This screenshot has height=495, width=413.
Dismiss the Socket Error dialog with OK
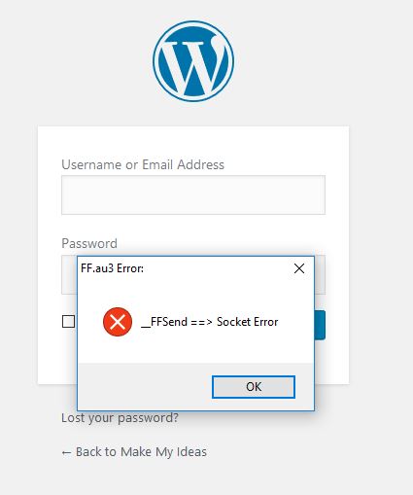[x=254, y=387]
